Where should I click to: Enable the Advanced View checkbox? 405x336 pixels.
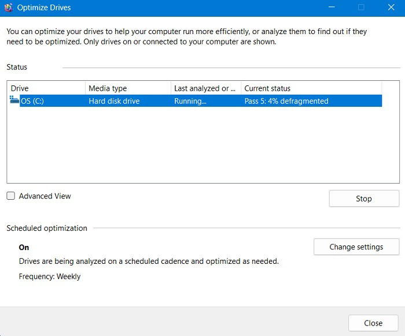pos(10,196)
